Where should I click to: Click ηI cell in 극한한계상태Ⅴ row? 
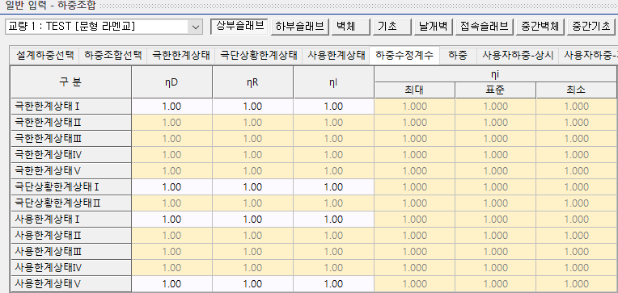point(333,170)
